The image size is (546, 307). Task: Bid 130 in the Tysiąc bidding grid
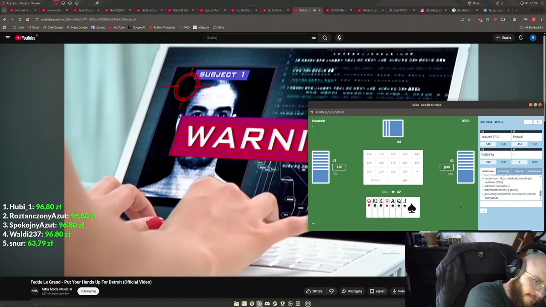(405, 154)
